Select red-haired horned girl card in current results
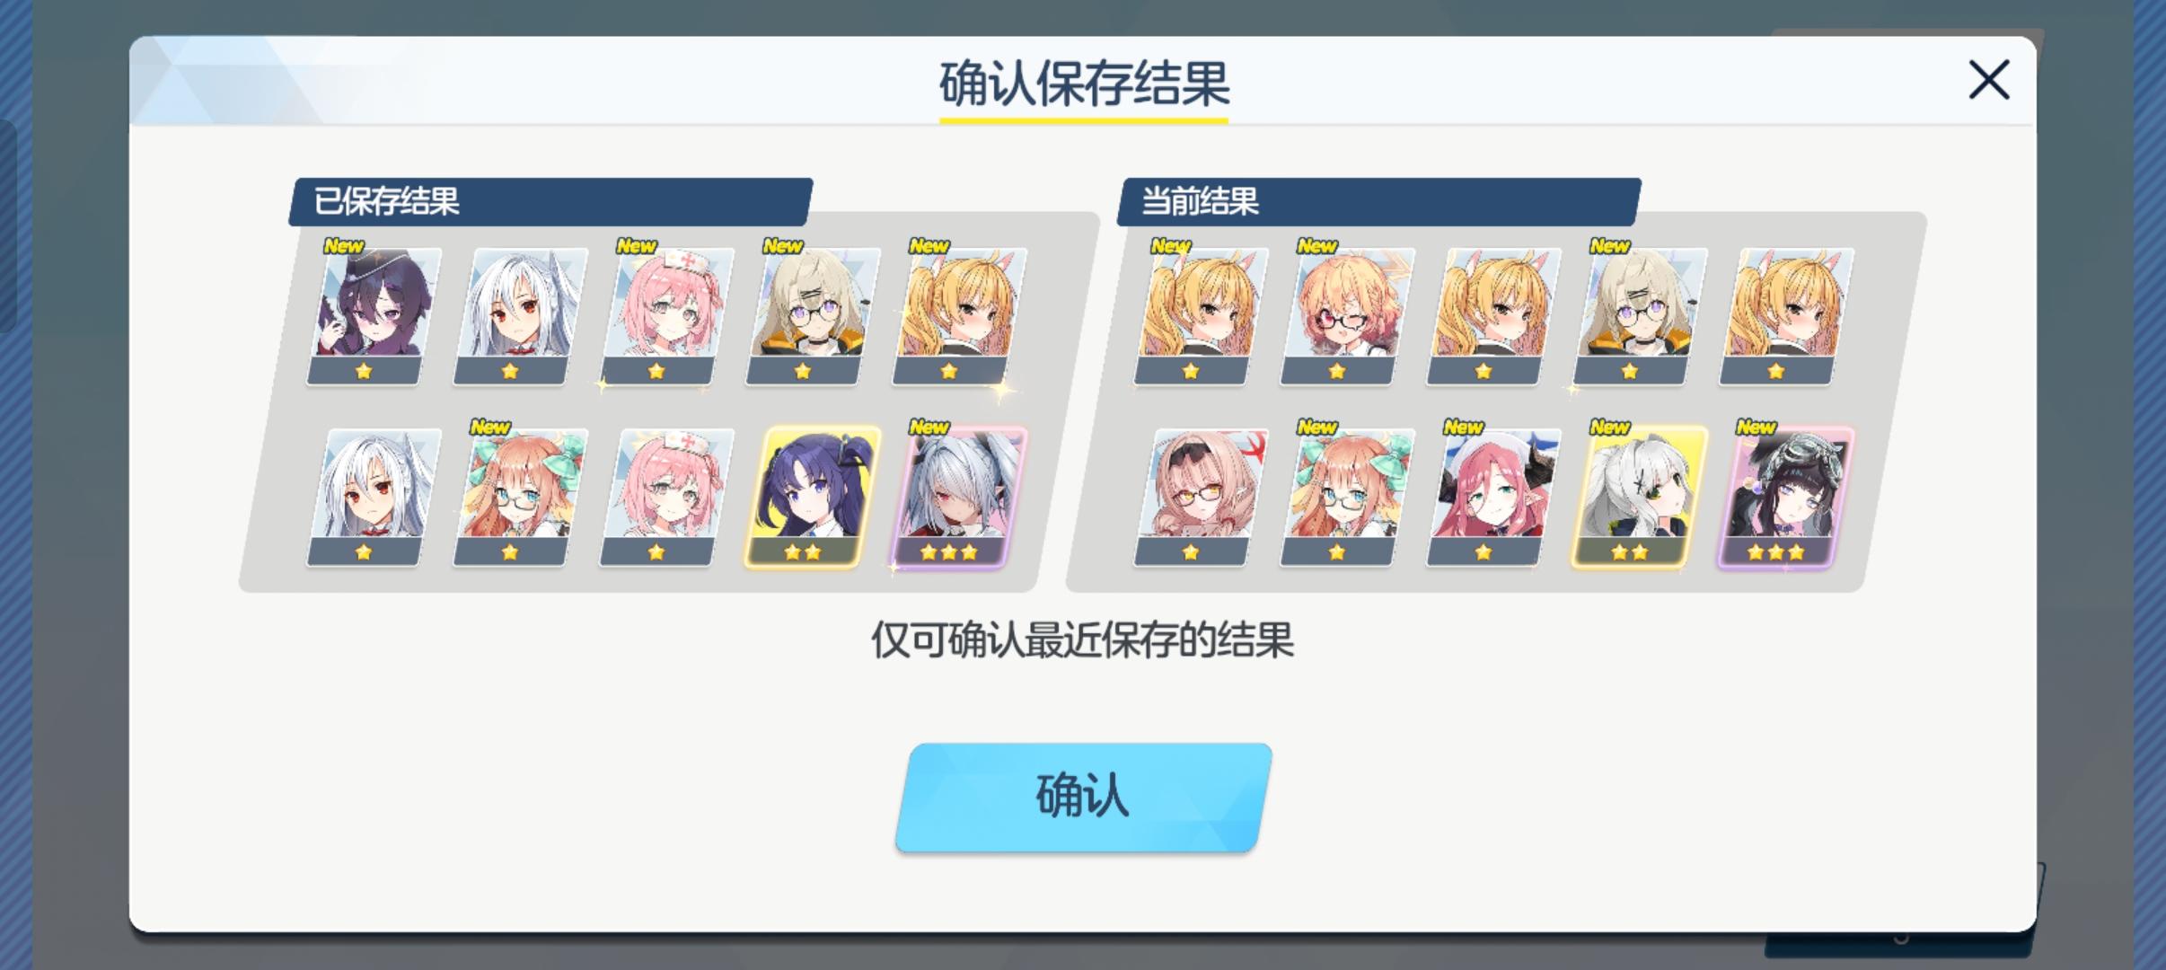Viewport: 2166px width, 970px height. 1493,498
